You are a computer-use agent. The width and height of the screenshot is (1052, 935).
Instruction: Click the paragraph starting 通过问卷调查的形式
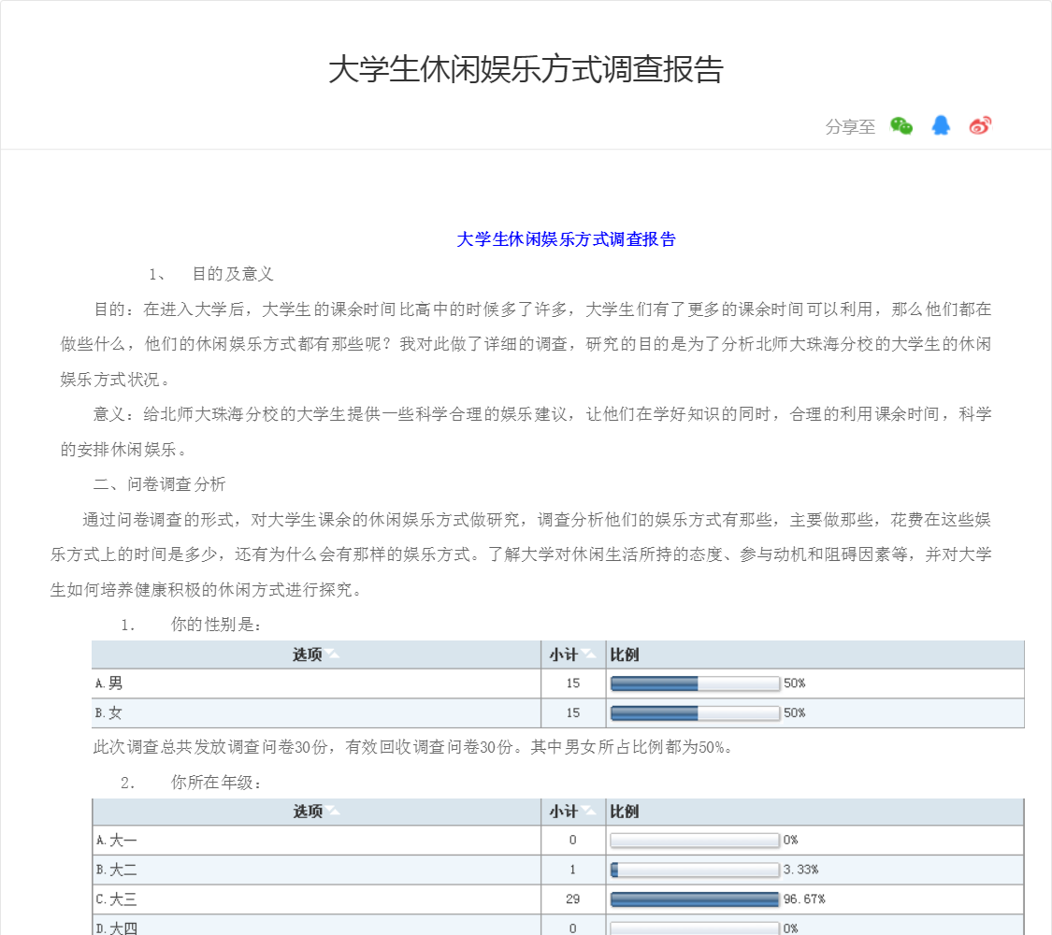pos(521,554)
